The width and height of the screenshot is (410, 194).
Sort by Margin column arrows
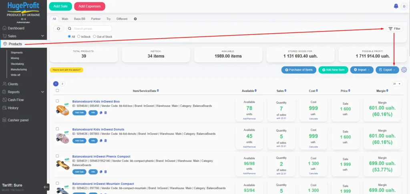(387, 91)
